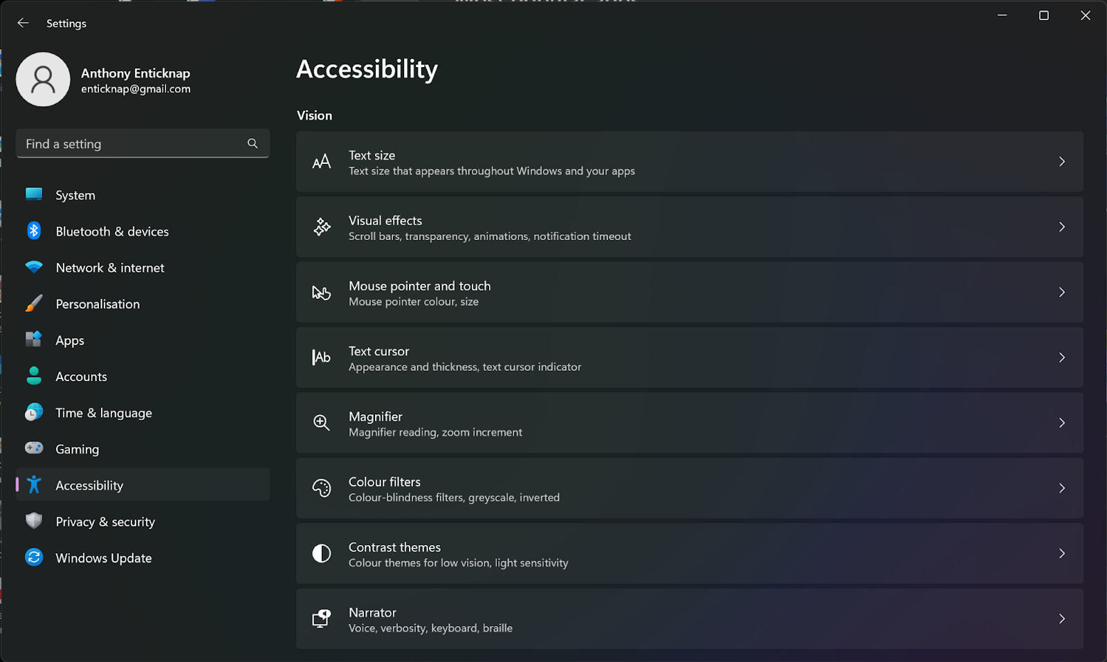Click the Magnifier zoom icon
Screen dimensions: 1107x662
pos(322,423)
